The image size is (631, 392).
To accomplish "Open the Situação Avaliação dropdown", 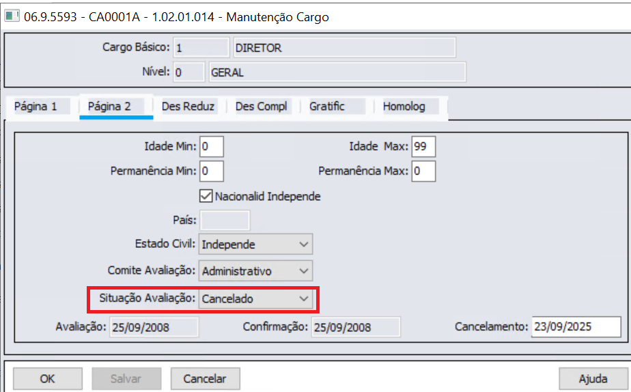I will tap(255, 298).
